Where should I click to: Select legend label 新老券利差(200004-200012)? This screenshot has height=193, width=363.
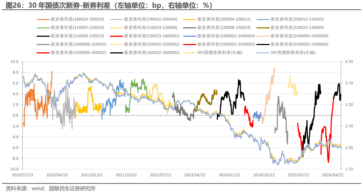224,19
